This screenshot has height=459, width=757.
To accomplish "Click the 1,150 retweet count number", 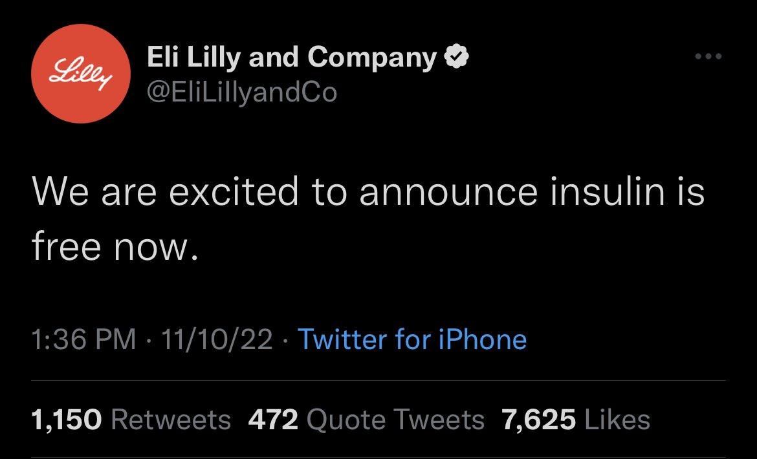I will tap(67, 420).
